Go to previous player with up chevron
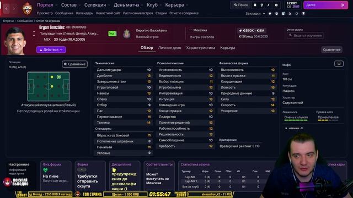The image size is (353, 198). tap(34, 32)
